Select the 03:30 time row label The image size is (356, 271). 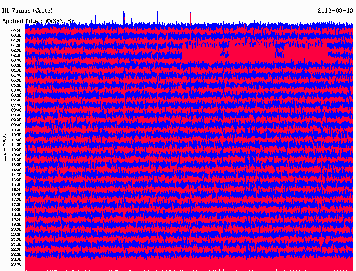16,65
